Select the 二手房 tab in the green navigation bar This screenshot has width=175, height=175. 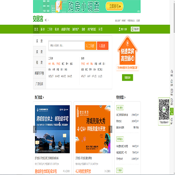(50, 29)
